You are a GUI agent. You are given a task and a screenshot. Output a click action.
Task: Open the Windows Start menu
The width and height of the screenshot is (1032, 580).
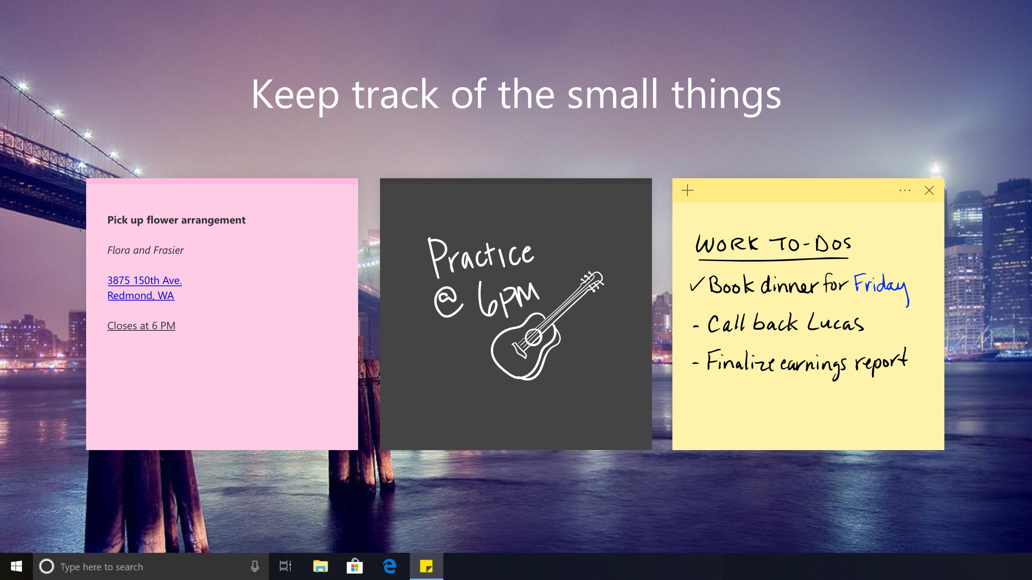coord(16,566)
